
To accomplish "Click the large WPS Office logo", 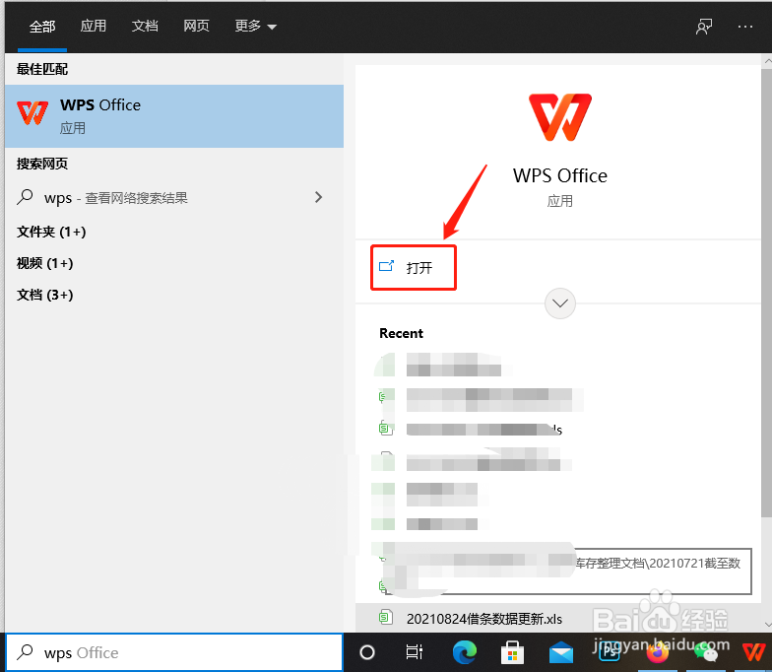I will pos(559,117).
